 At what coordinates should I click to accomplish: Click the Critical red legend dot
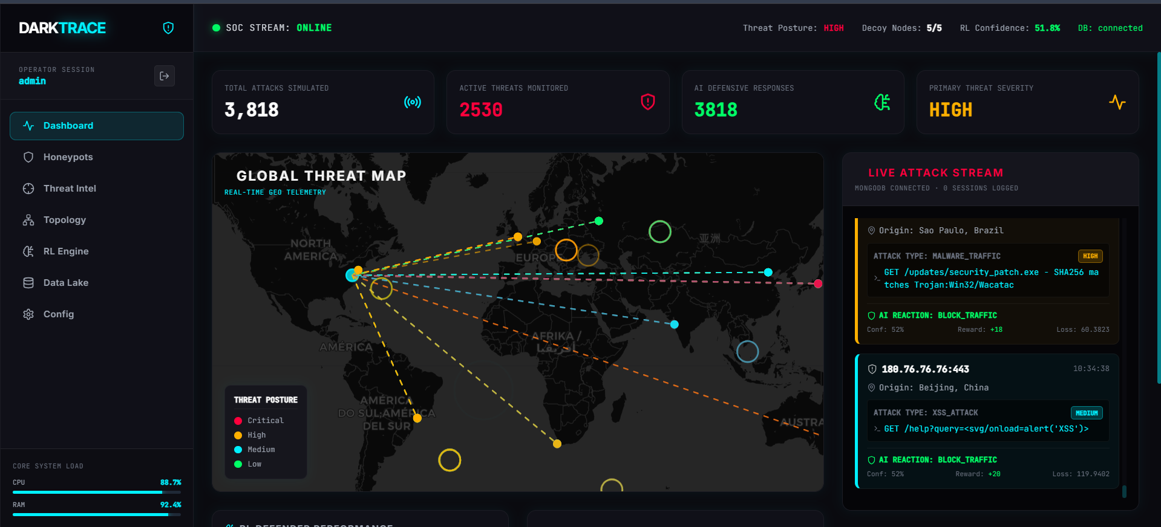(238, 421)
